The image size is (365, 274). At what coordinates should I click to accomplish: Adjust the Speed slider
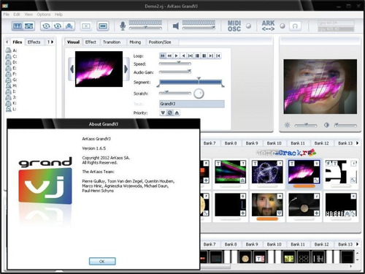pos(175,64)
